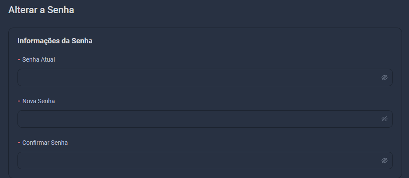Focus the Confirmar Senha input field
The image size is (409, 178).
(205, 161)
